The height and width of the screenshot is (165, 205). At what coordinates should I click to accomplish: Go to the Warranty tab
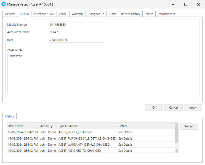pyautogui.click(x=77, y=14)
